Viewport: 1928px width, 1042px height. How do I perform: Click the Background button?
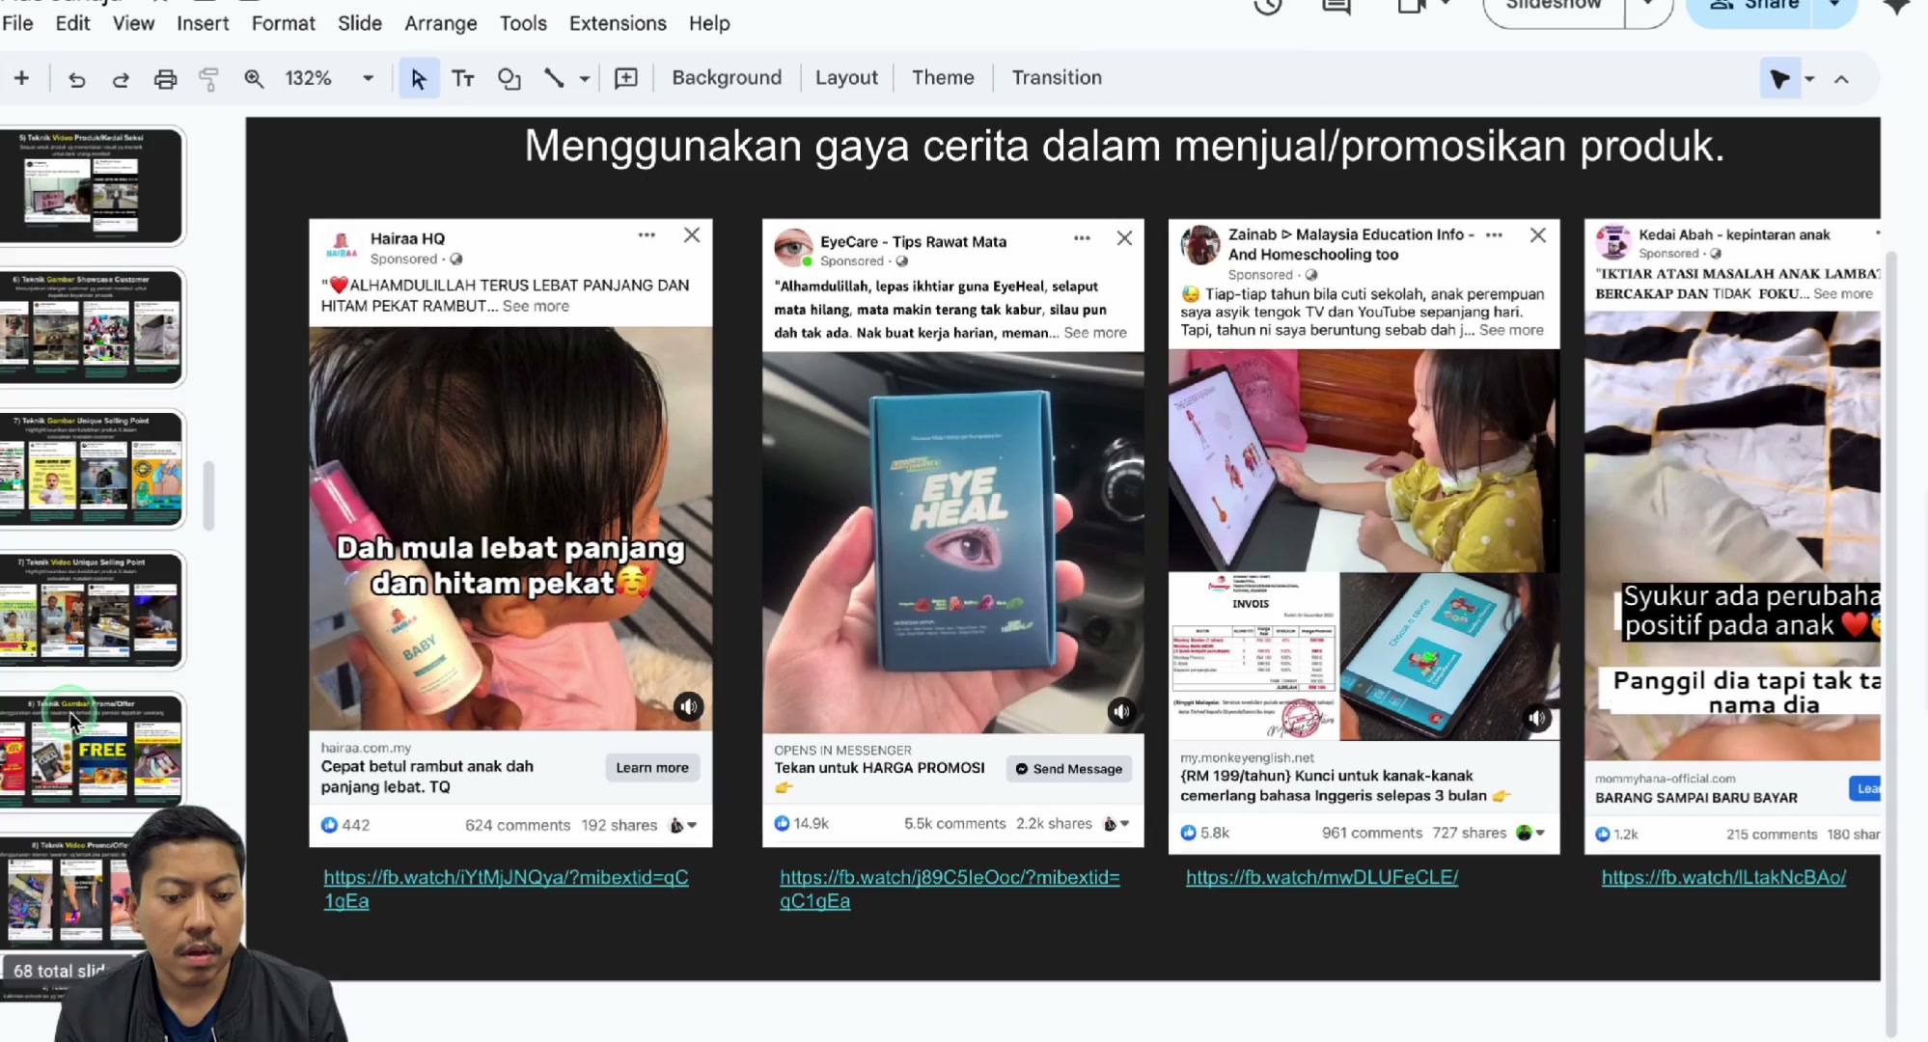coord(727,77)
